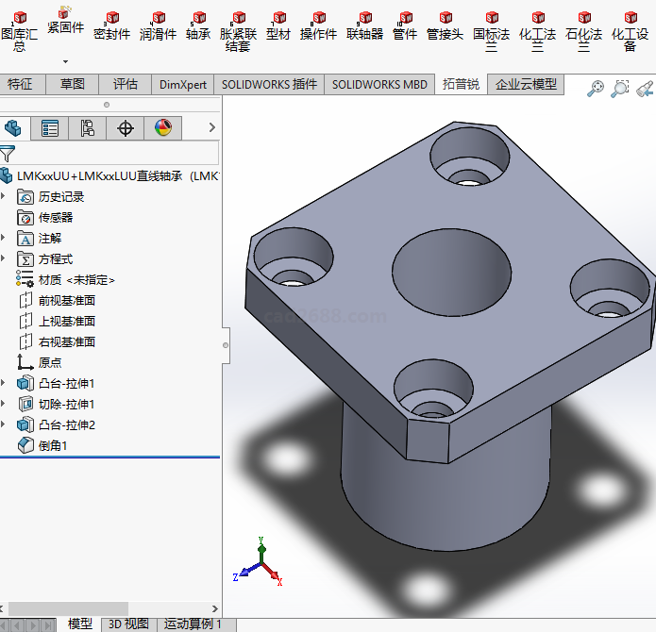This screenshot has height=632, width=656.
Task: Select the 前视基准面 front plane
Action: click(66, 300)
